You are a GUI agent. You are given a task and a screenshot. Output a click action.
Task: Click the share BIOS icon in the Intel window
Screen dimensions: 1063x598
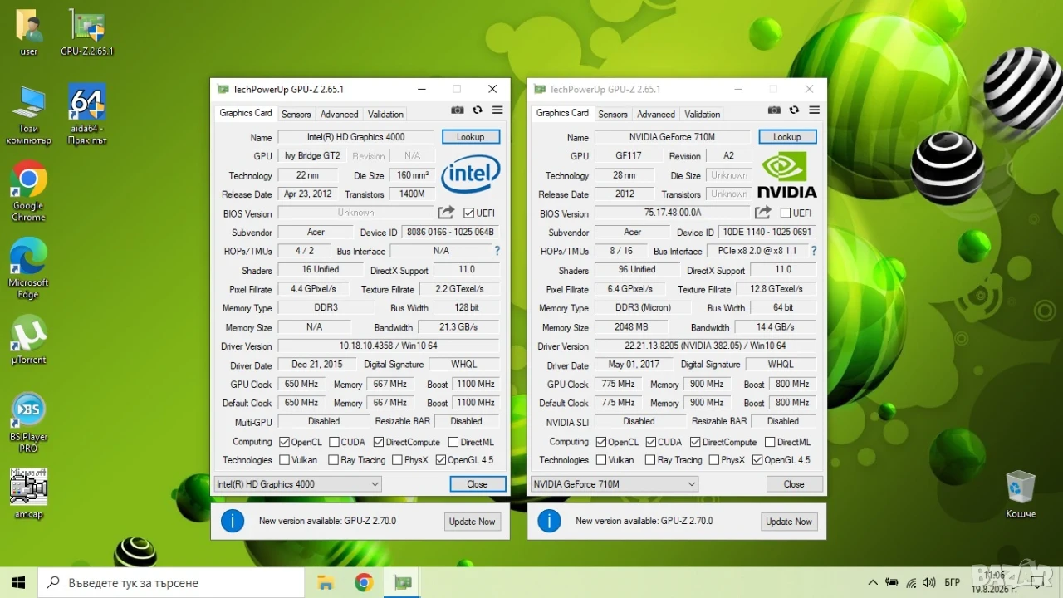pyautogui.click(x=446, y=213)
